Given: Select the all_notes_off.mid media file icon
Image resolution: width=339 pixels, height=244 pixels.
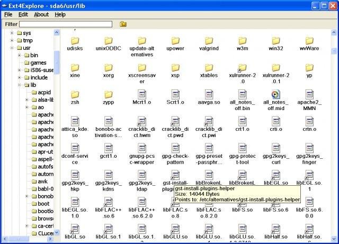Looking at the screenshot, I should click(x=275, y=95).
